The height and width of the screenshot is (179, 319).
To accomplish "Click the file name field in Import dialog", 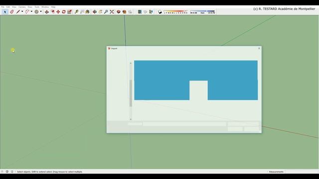I will [184, 124].
